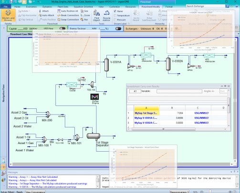
Task: Open Flowsheet group dialog launcher
Action: pyautogui.click(x=89, y=24)
